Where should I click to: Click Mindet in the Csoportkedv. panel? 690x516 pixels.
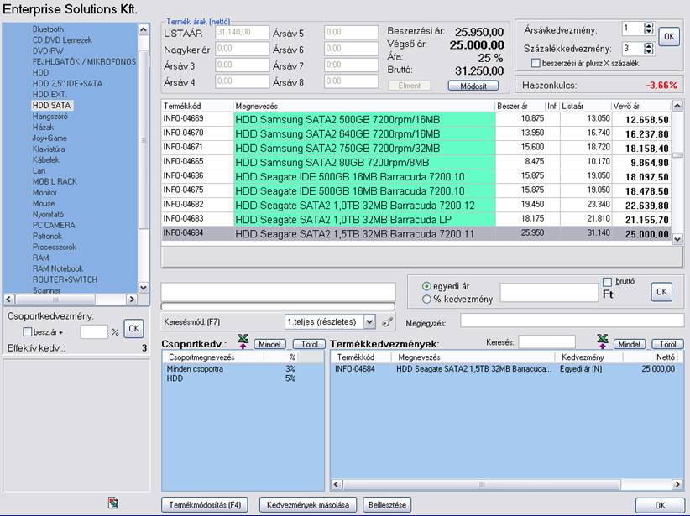tap(269, 344)
